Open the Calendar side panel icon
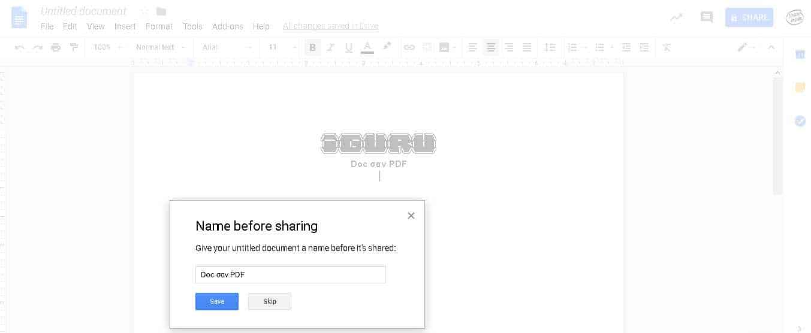 pyautogui.click(x=800, y=55)
